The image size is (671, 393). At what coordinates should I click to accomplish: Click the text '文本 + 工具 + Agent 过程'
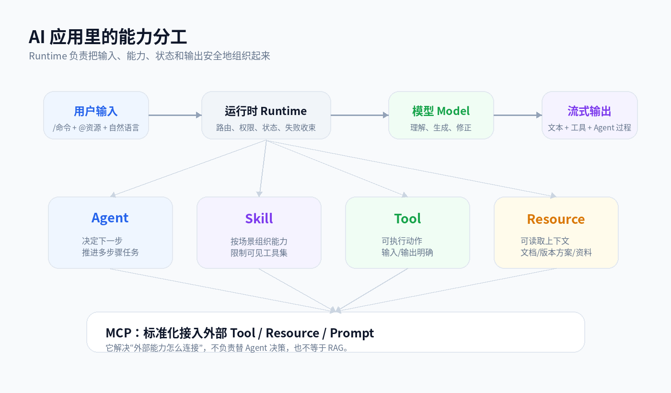(x=590, y=127)
